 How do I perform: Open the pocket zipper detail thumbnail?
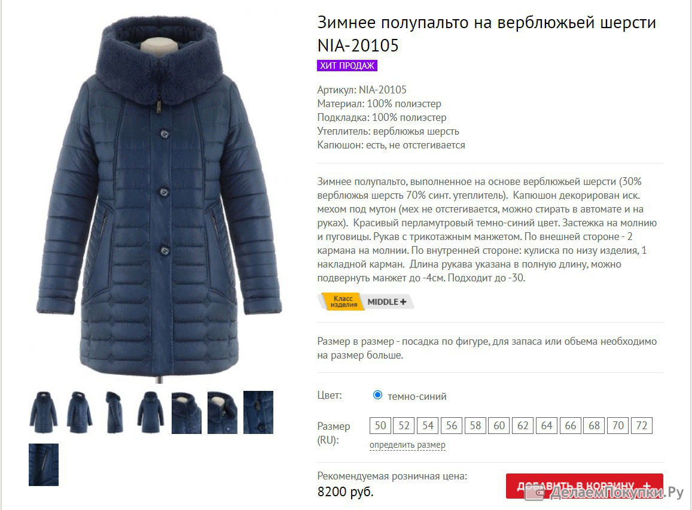pyautogui.click(x=44, y=465)
